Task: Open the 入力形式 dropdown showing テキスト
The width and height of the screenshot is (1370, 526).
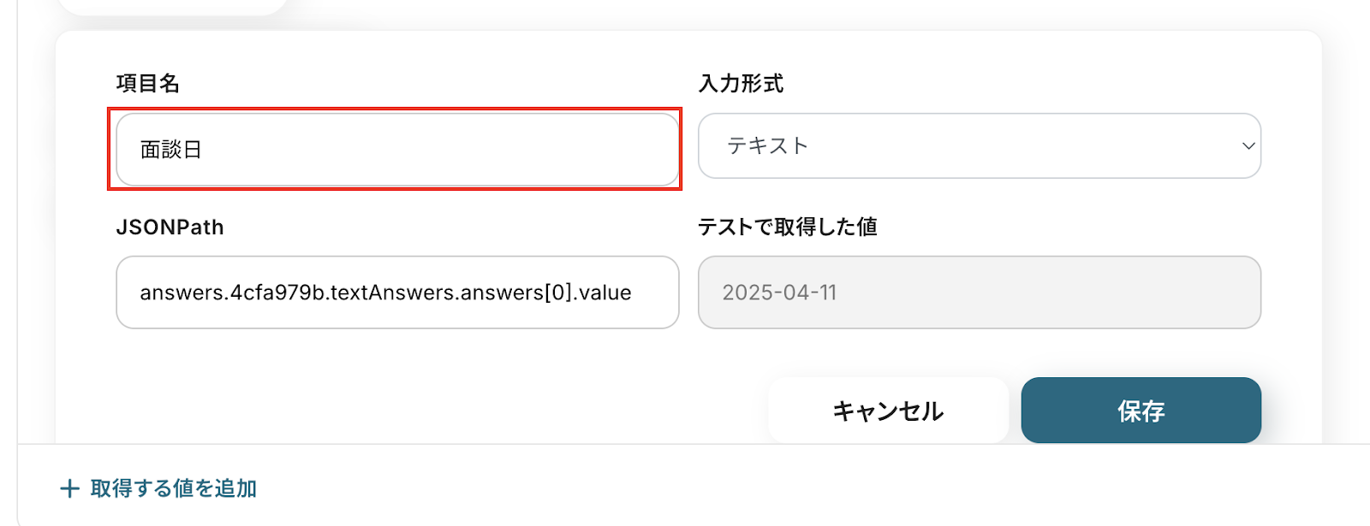Action: [x=979, y=146]
